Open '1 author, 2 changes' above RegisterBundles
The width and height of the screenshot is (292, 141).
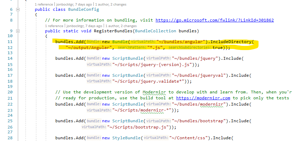[x=121, y=26]
